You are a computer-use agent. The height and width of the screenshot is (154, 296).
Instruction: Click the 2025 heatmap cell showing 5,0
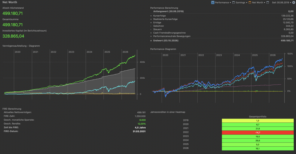(x=258, y=145)
